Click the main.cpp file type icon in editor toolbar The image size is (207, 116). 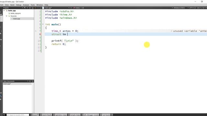[x=43, y=8]
